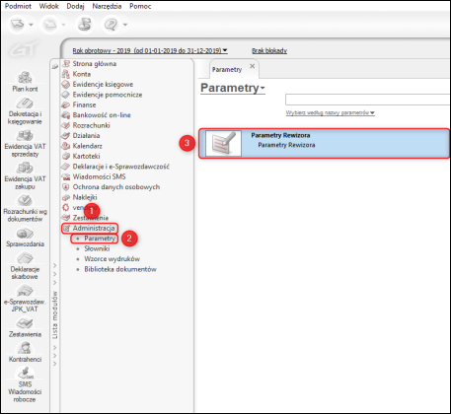Open Rozrachunki module in tree
Screen dimensions: 451x414
point(92,125)
